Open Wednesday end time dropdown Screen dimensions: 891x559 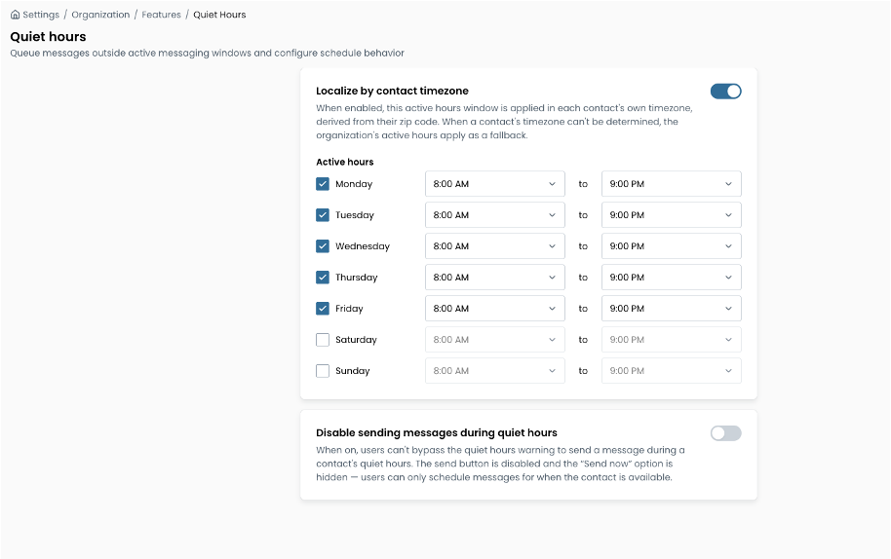tap(671, 246)
